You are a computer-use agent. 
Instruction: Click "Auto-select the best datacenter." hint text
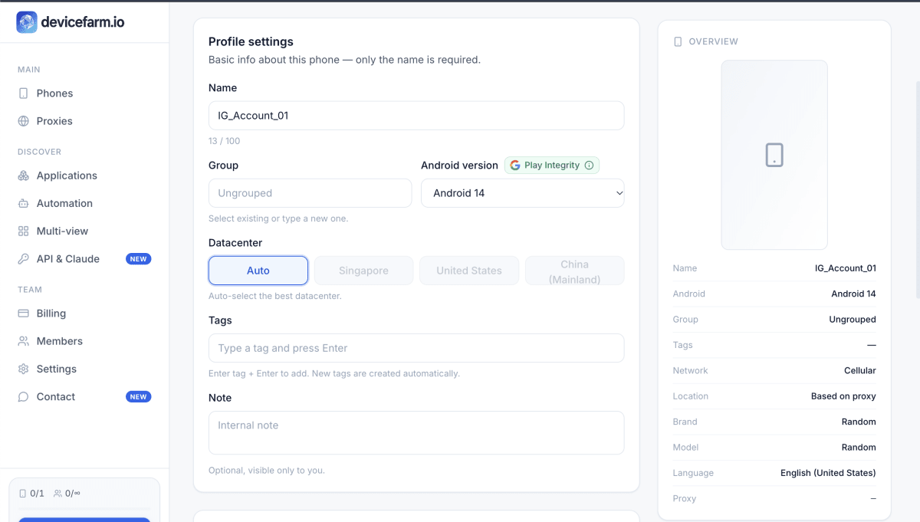275,296
